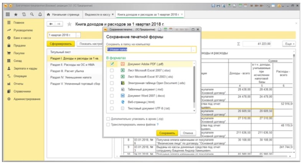Click the Print icon in title bar
302x164 pixels.
219,6
